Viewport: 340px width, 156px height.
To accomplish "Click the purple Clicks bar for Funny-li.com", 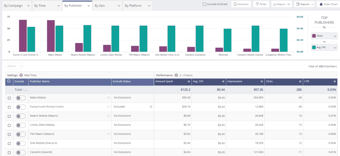I will (x=23, y=36).
